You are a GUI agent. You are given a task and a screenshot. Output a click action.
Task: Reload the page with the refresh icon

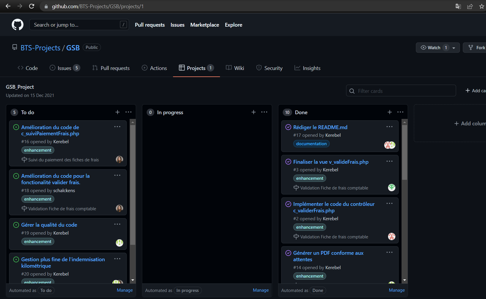pos(32,6)
